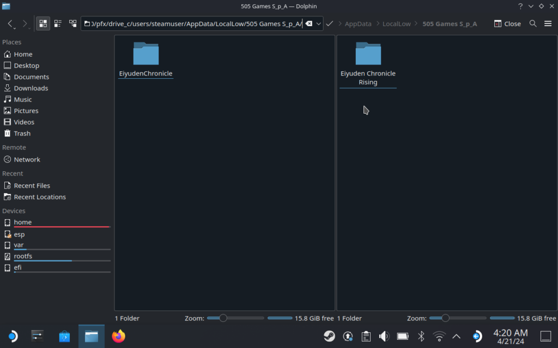Expand the chevron before AppData breadcrumb

click(x=340, y=24)
